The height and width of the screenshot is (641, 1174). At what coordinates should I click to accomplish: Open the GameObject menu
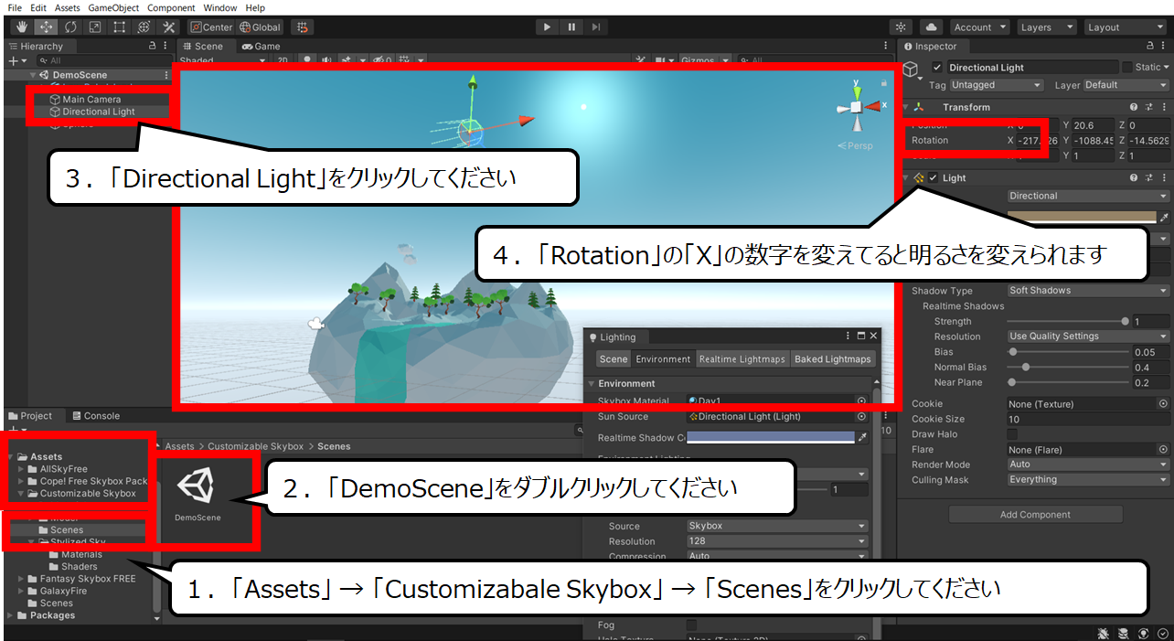(x=113, y=7)
